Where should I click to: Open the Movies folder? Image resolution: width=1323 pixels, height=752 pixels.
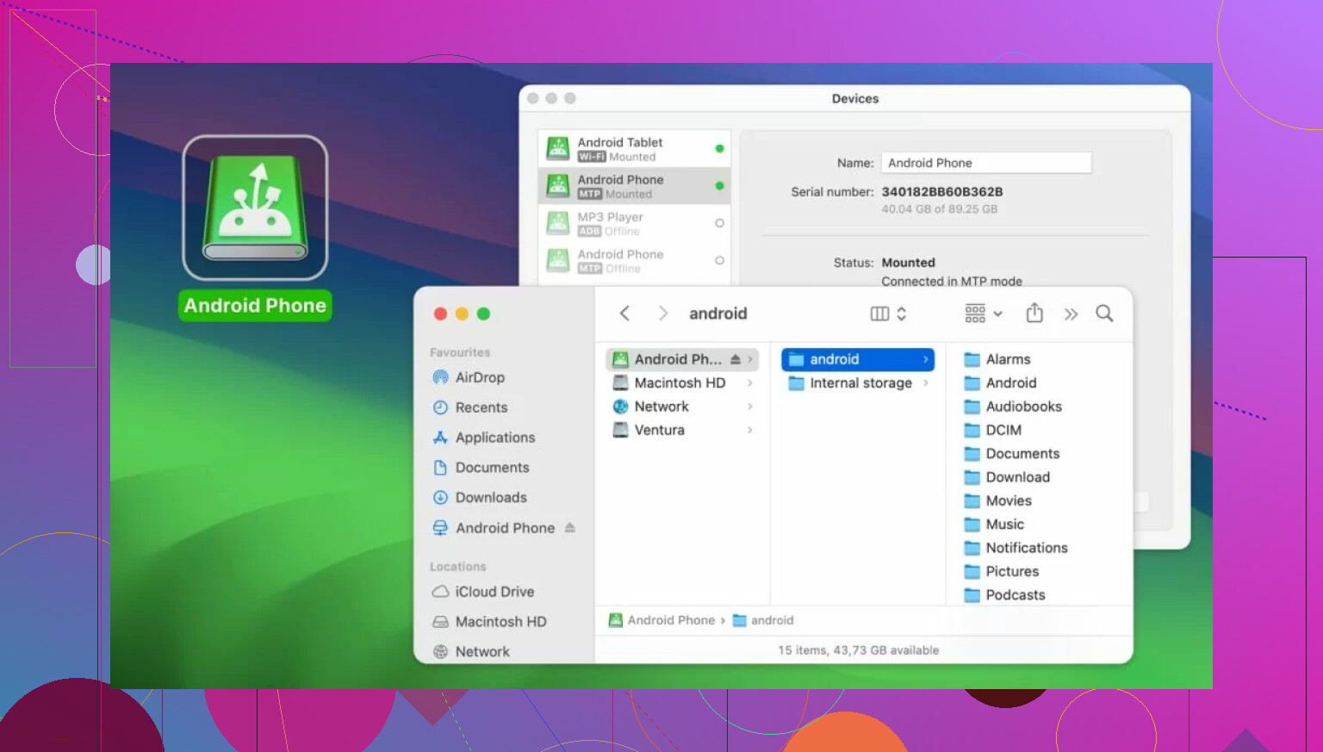[x=997, y=500]
